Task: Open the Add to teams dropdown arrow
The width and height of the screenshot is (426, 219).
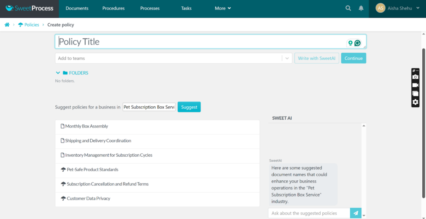Action: tap(287, 58)
